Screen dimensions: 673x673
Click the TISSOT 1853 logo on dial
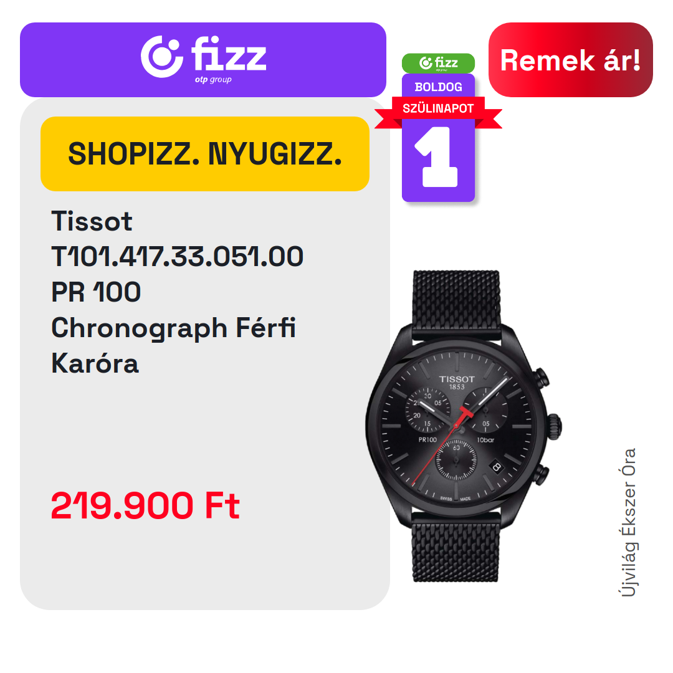(457, 382)
